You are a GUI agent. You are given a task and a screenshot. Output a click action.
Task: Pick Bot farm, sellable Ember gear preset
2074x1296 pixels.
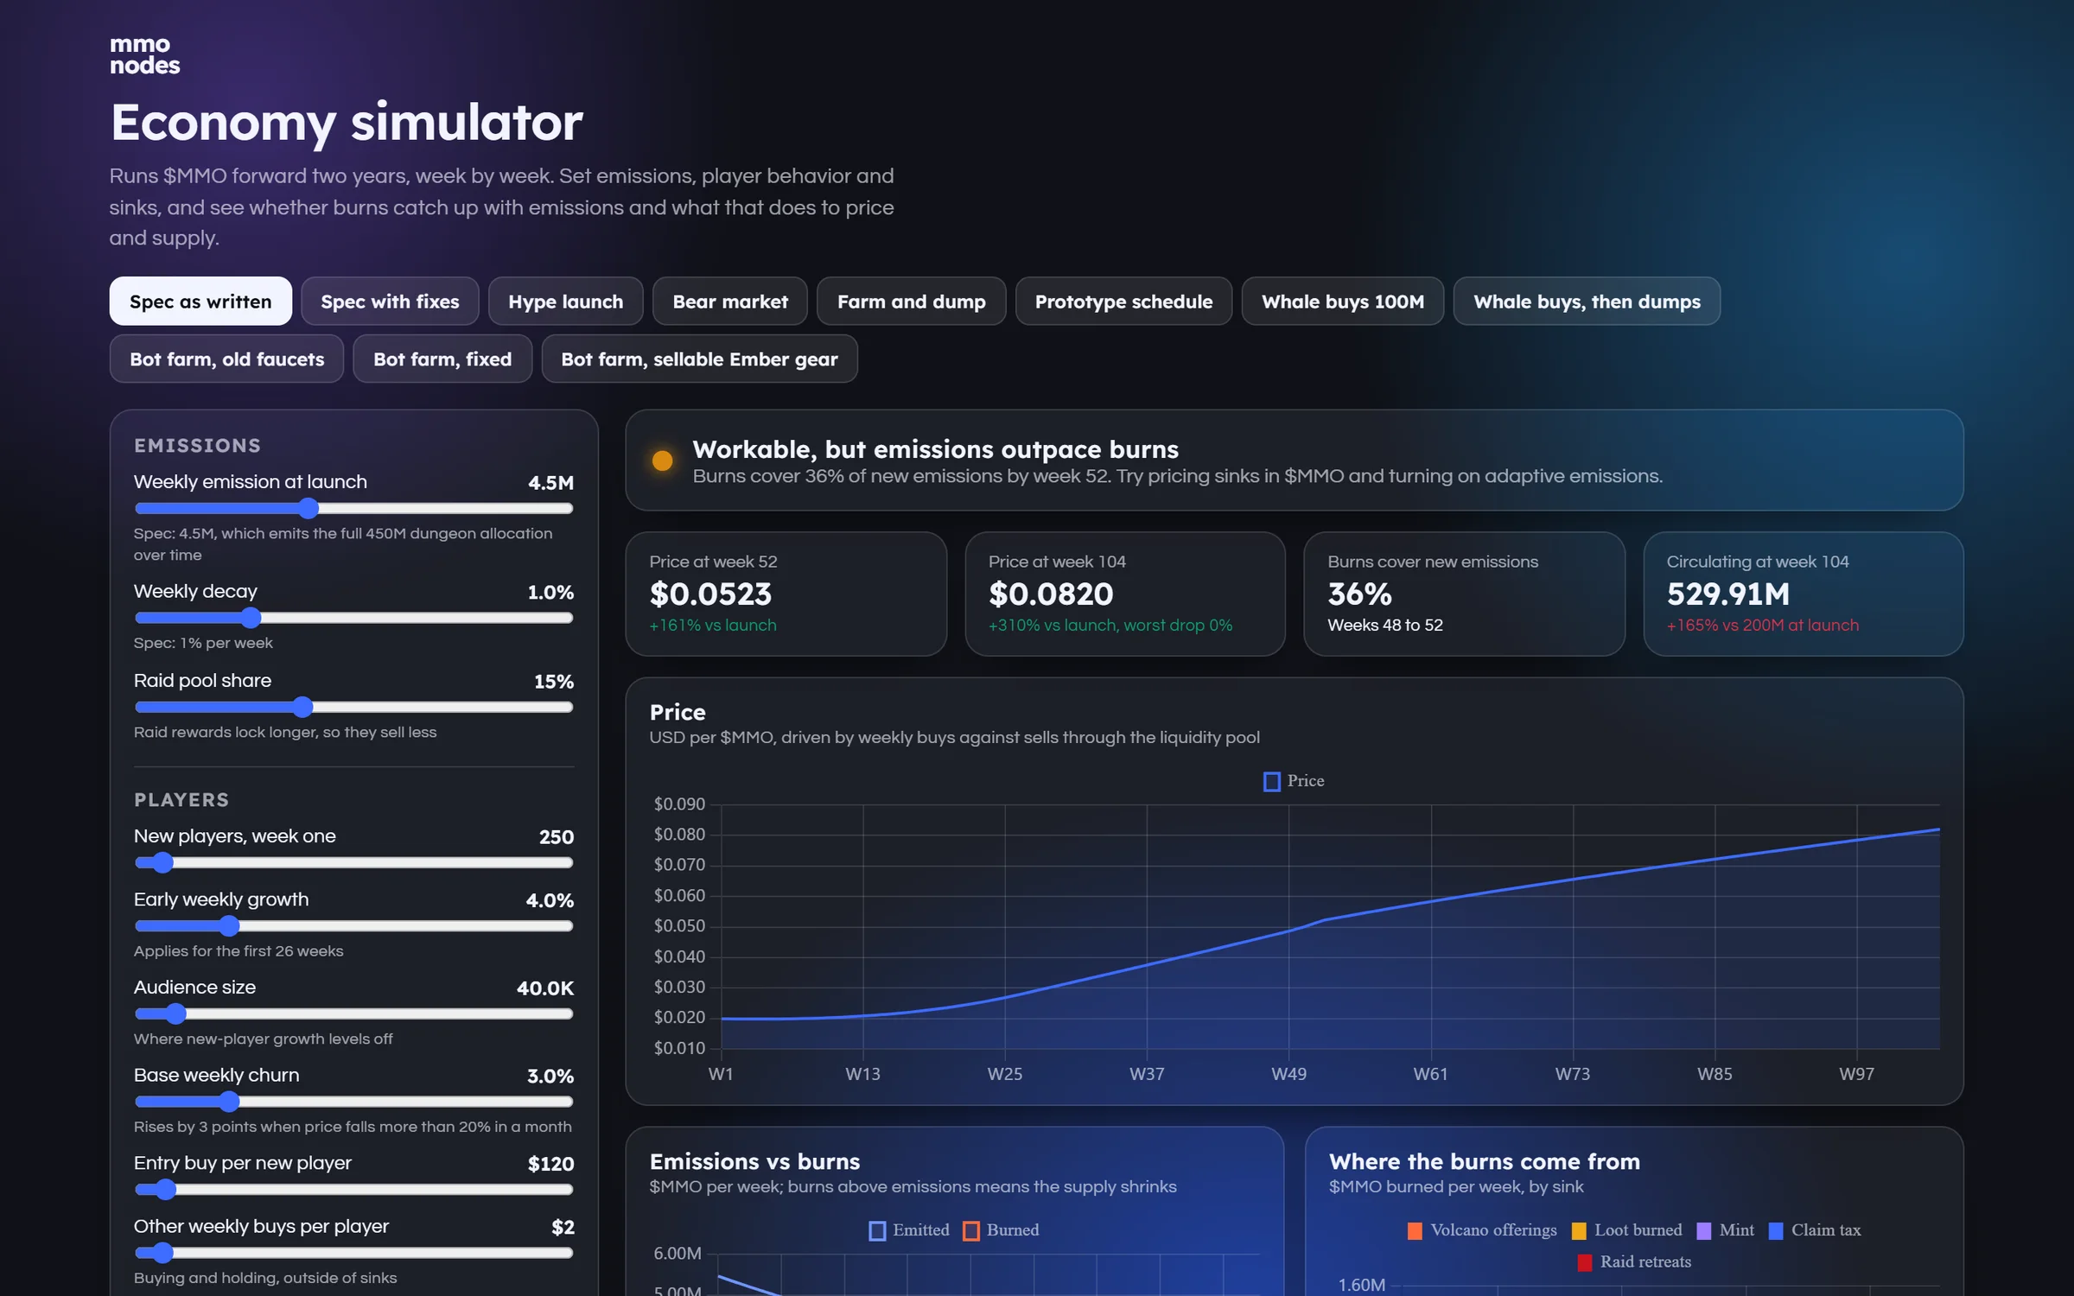tap(699, 359)
